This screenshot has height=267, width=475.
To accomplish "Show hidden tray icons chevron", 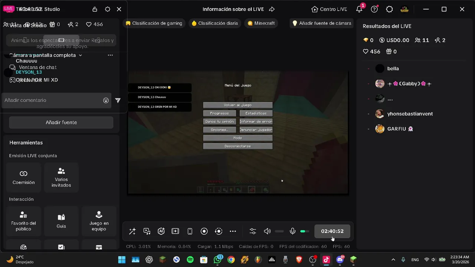I will pos(393,260).
